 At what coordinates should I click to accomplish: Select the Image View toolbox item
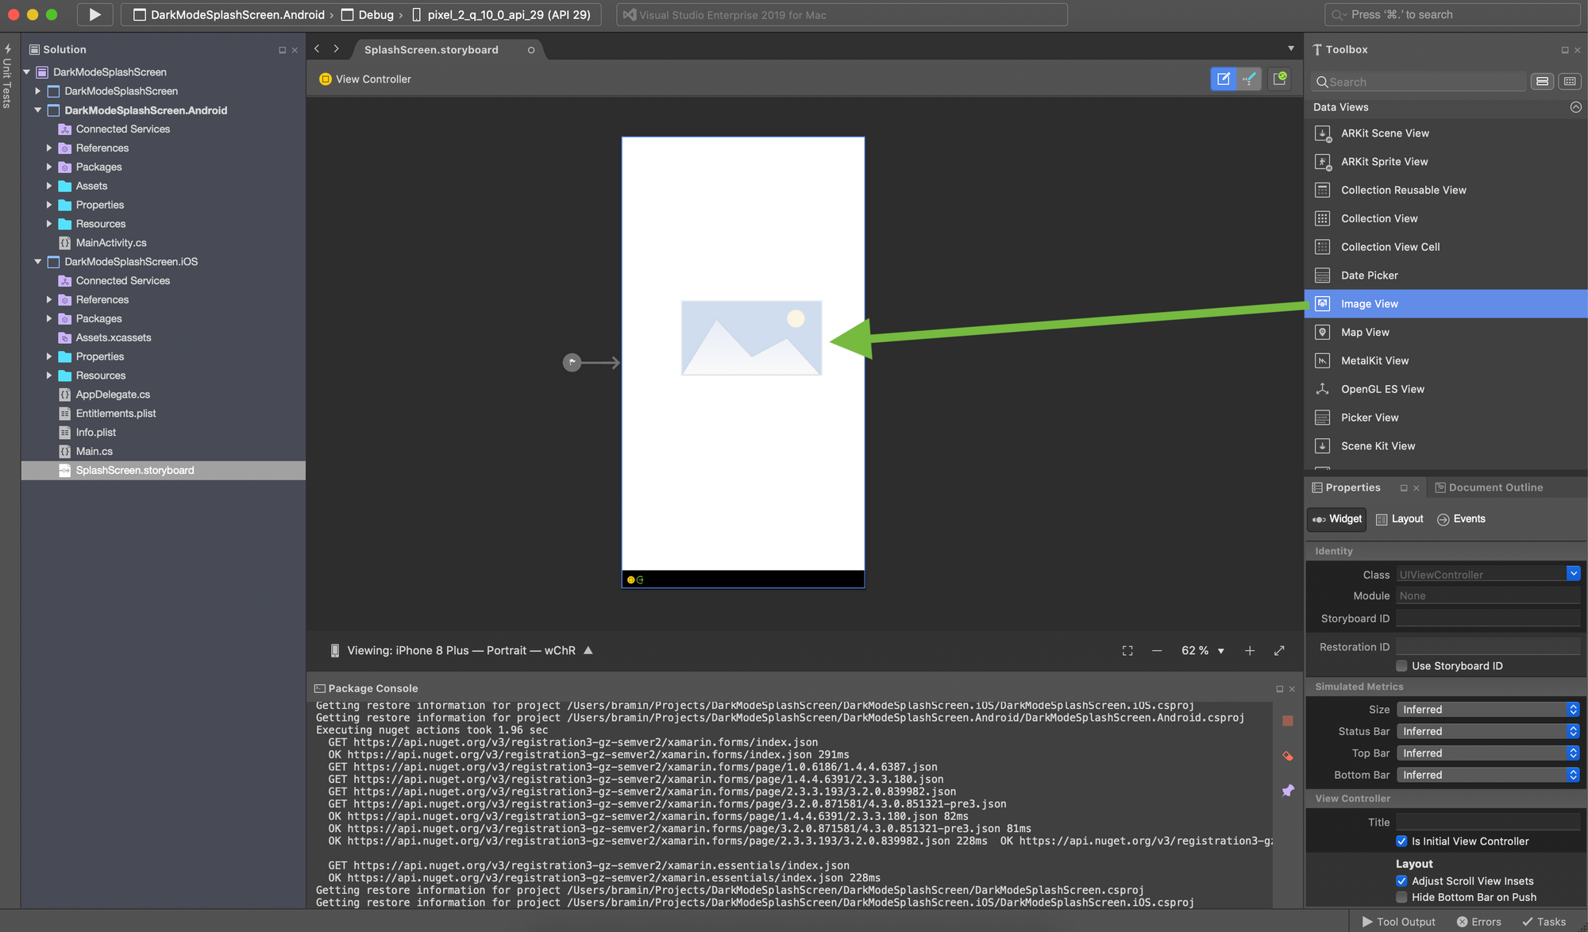(x=1369, y=304)
